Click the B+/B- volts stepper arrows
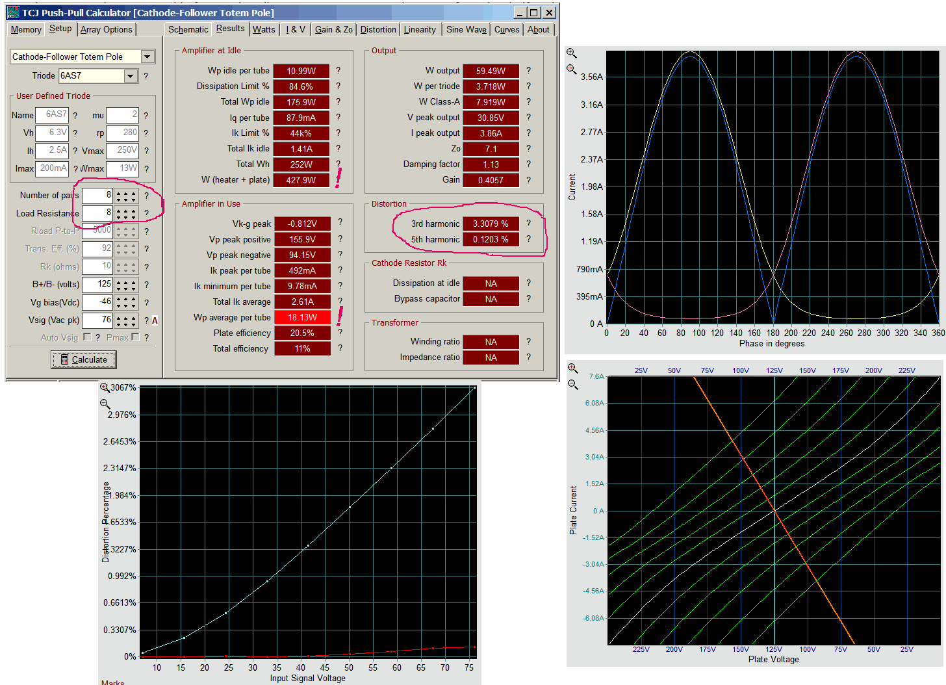This screenshot has width=946, height=685. (127, 285)
